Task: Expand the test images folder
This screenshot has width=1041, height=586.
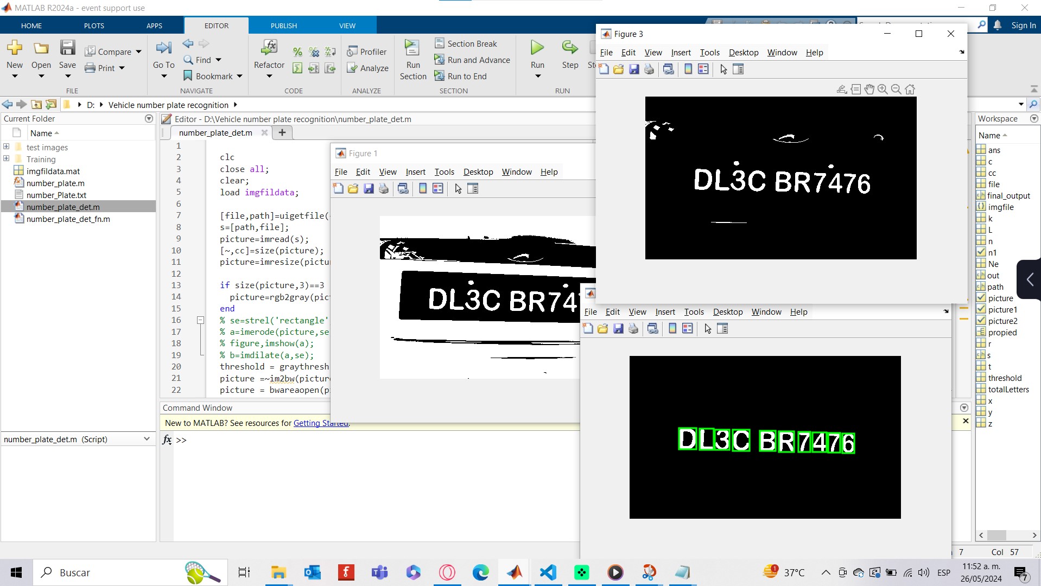Action: pos(7,146)
